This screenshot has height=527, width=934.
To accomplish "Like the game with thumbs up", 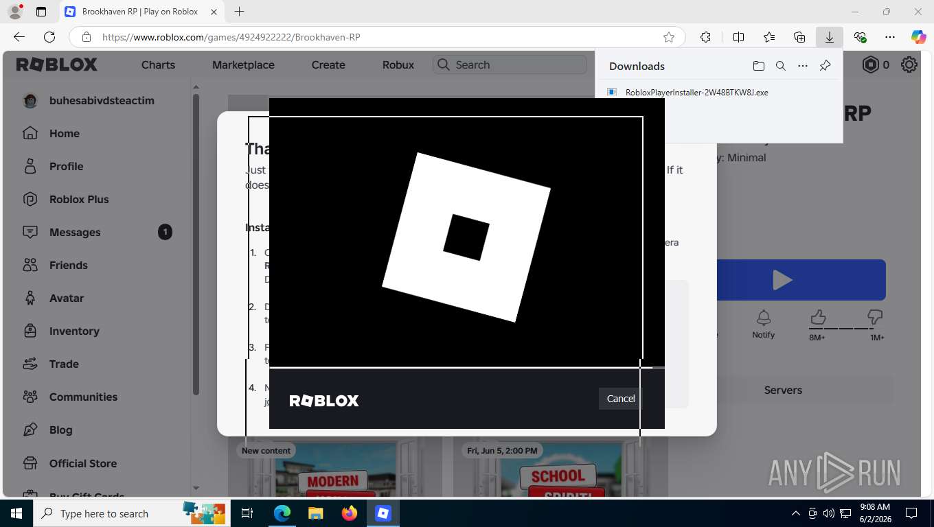I will [817, 317].
